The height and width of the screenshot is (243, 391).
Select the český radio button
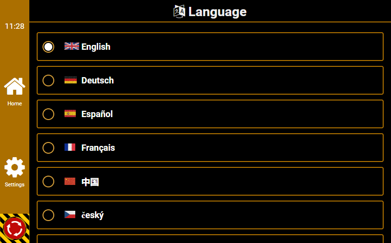tap(48, 215)
